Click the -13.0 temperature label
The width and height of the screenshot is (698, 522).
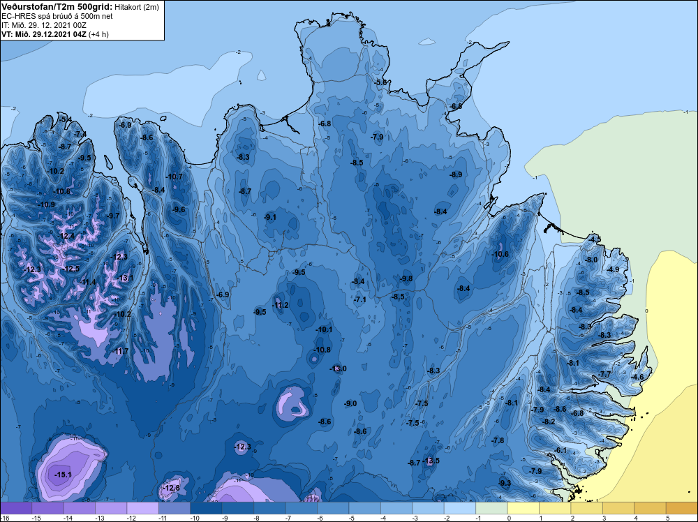click(x=338, y=368)
